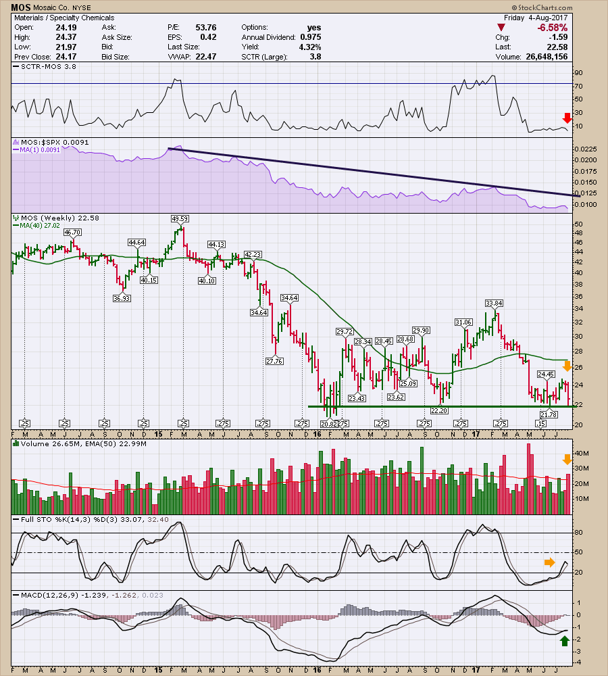Click the 24.45 price label
608x676 pixels.
pyautogui.click(x=546, y=375)
